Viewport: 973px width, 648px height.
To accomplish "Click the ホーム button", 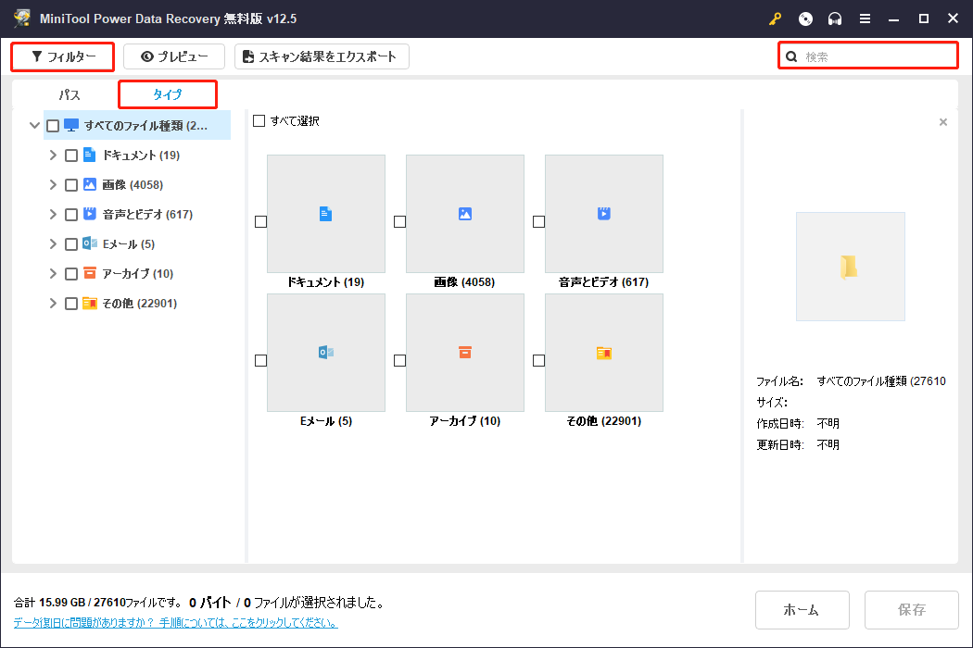I will (x=802, y=609).
